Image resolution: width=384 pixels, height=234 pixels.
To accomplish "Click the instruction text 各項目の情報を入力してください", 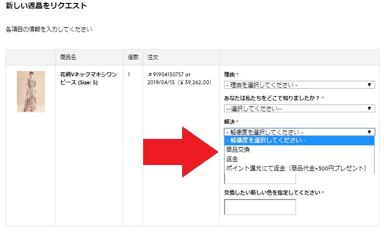I will click(49, 30).
